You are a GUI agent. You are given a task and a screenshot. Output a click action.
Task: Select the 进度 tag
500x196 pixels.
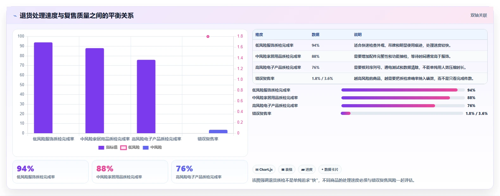pos(307,169)
